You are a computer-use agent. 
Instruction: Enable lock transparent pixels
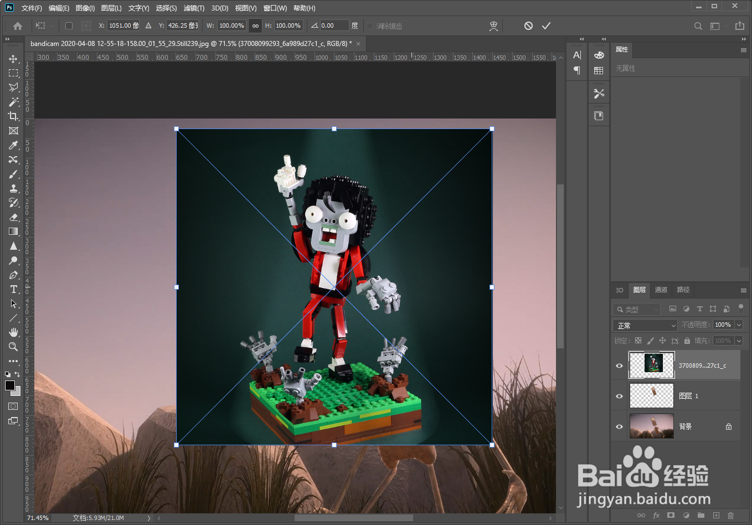[638, 341]
